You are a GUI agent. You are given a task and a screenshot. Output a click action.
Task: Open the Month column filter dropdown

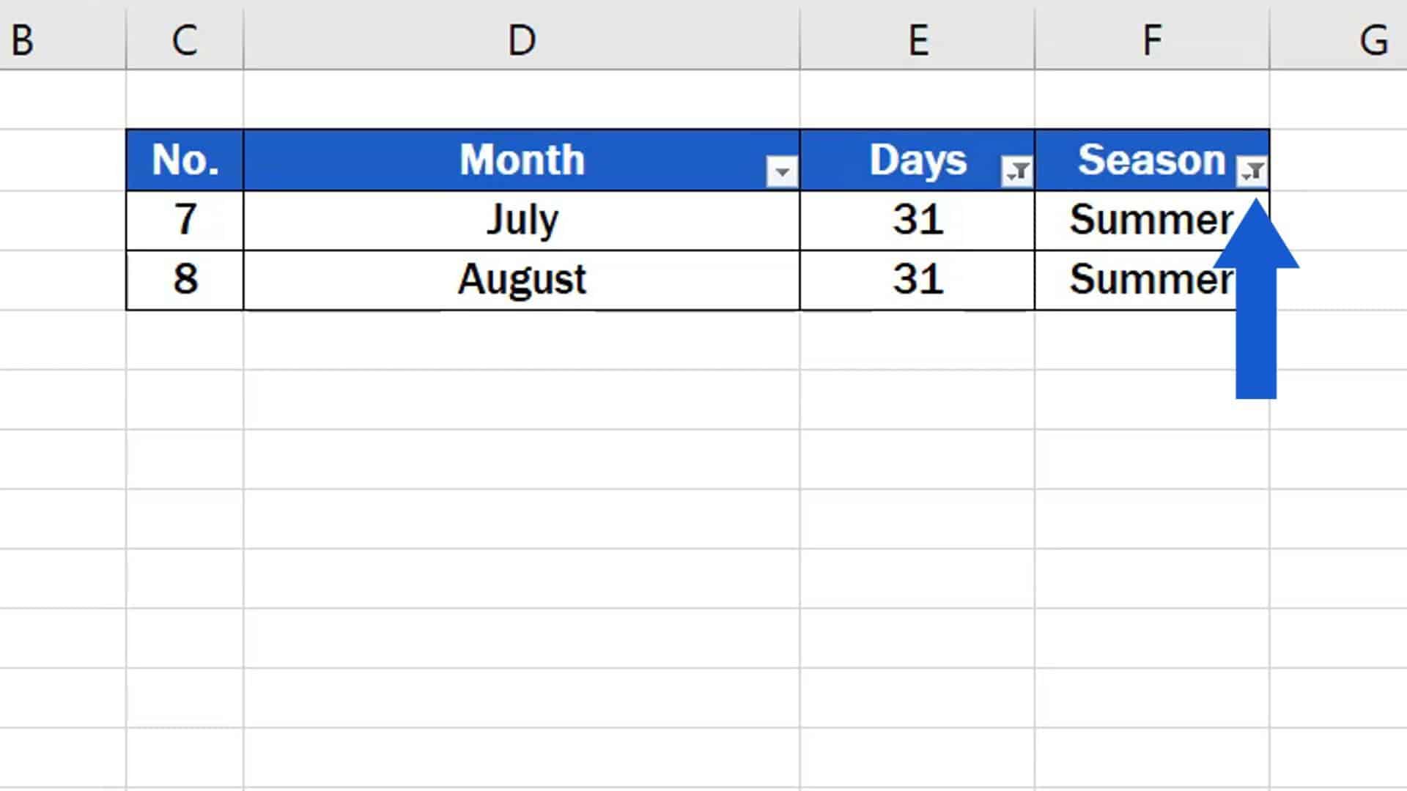[x=782, y=172]
